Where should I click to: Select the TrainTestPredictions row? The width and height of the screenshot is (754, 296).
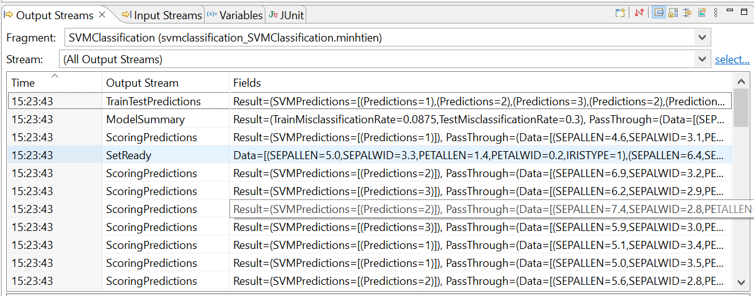point(153,101)
